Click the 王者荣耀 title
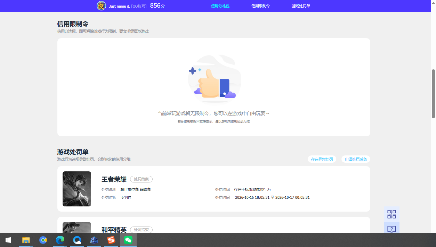This screenshot has width=436, height=247. click(114, 179)
